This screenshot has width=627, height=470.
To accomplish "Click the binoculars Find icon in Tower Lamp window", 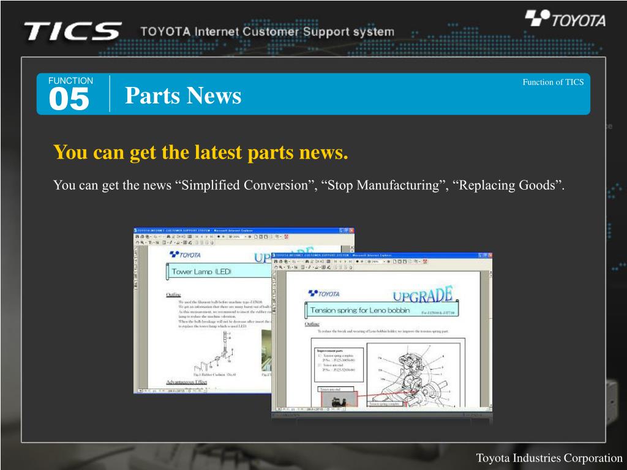I will click(168, 237).
